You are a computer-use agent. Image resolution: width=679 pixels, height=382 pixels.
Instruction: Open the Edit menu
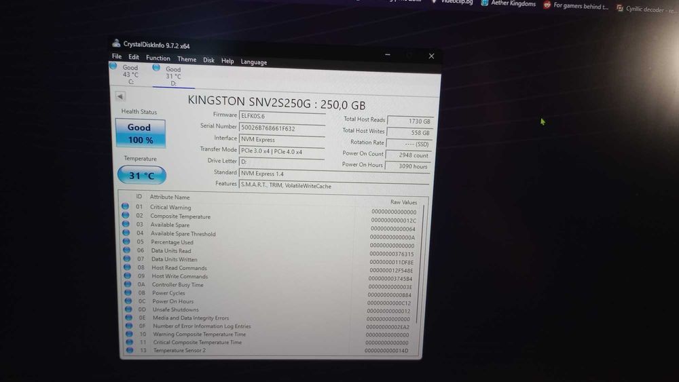[x=133, y=57]
